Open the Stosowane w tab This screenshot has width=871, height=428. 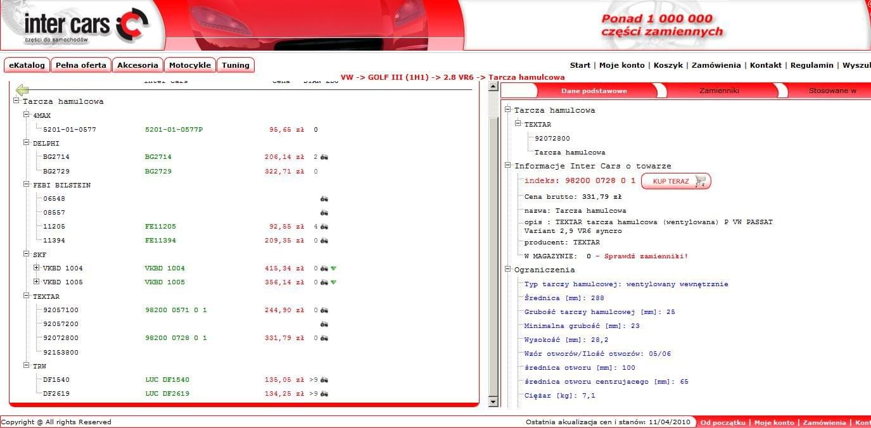tap(832, 91)
